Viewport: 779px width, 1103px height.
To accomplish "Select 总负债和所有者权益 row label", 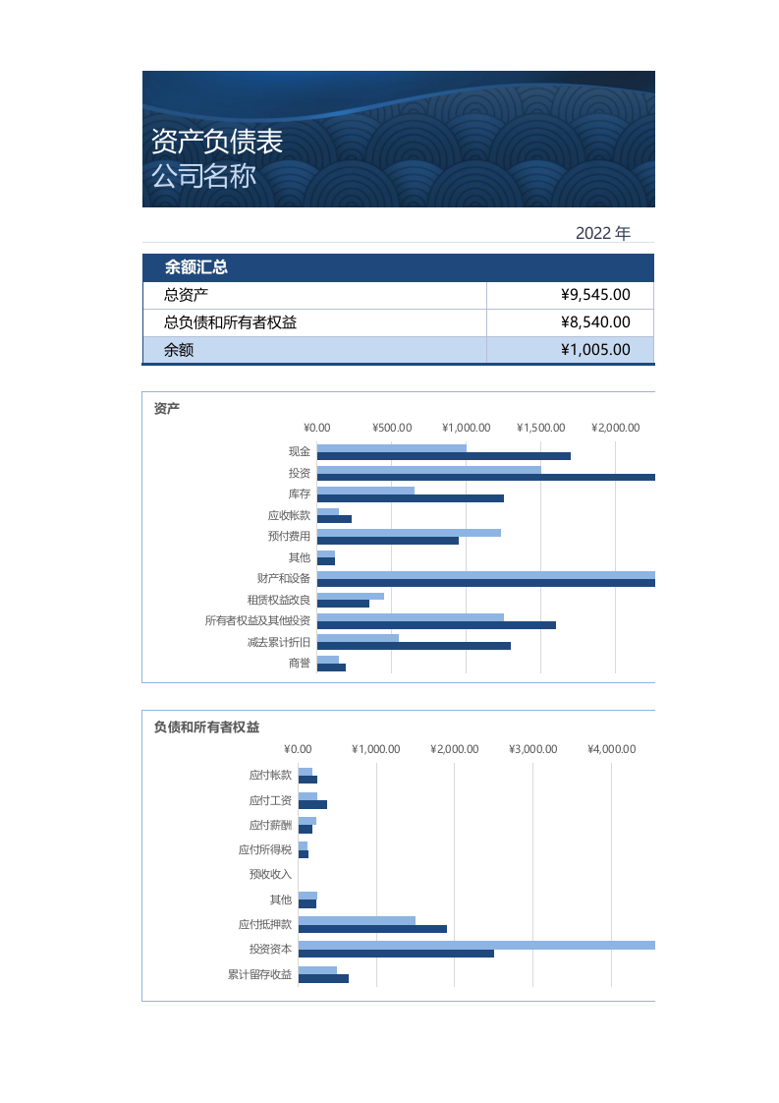I will 230,322.
